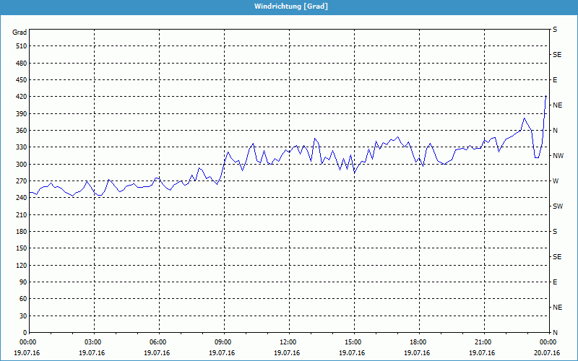
Task: Click the blue line's final peak near 420
Action: 545,96
